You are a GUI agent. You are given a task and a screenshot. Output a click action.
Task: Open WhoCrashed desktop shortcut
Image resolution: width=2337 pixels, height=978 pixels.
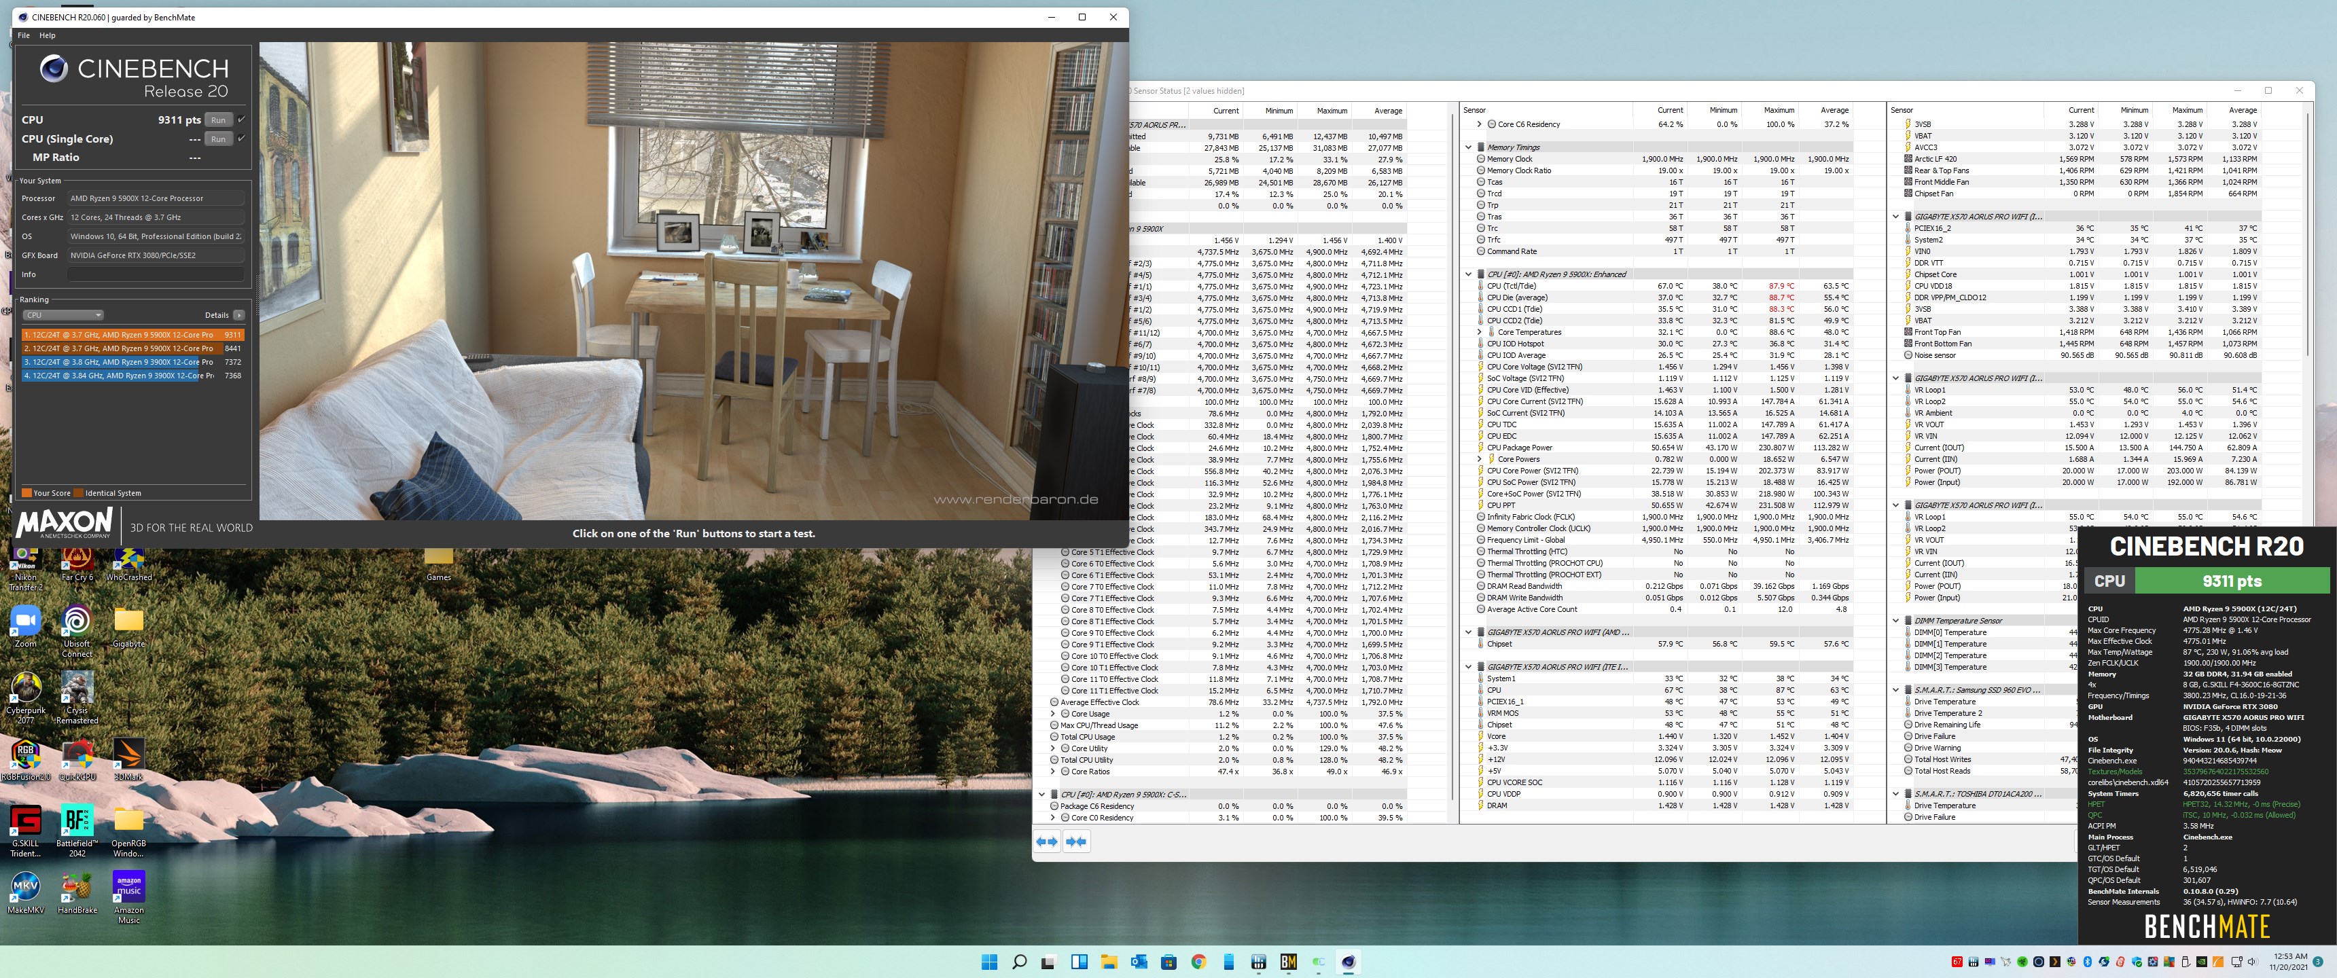129,565
